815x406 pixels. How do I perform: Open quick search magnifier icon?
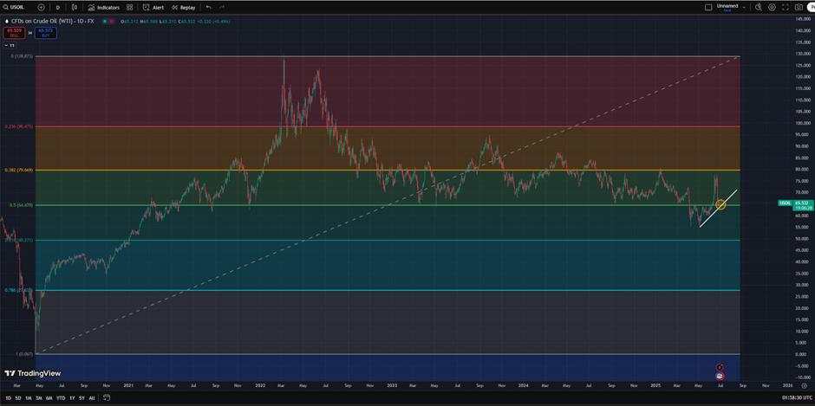point(759,7)
